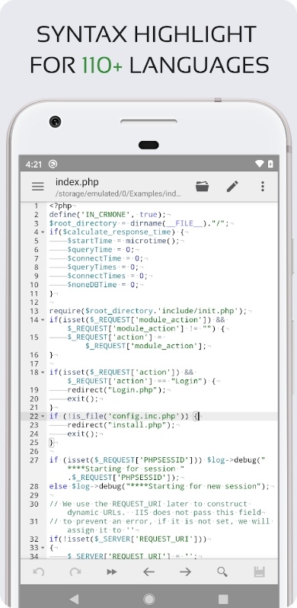297x608 pixels.
Task: Move cursor left with arrow icon
Action: click(x=148, y=571)
